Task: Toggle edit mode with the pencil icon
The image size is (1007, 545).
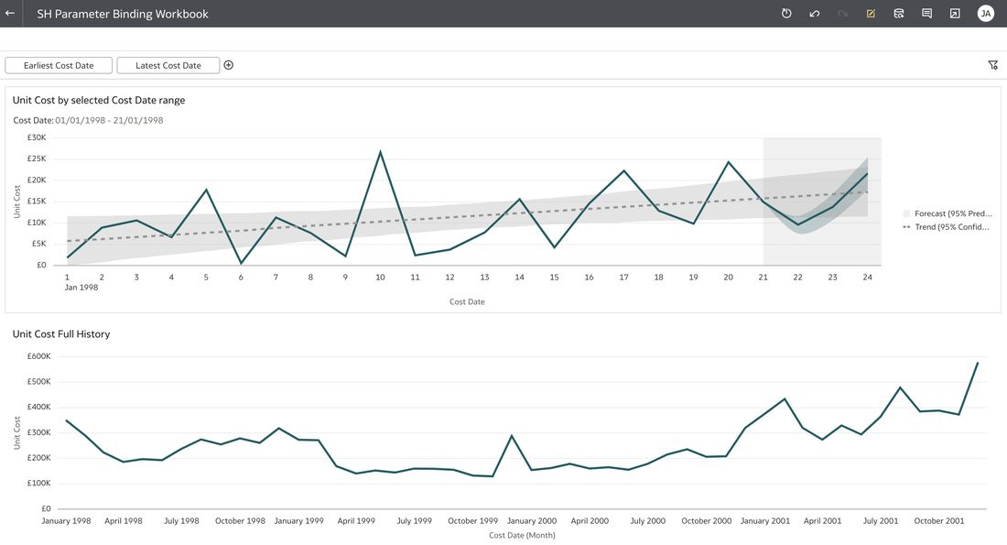Action: pos(871,14)
